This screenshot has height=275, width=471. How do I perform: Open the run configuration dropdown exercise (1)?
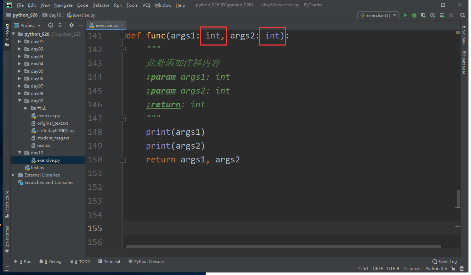tap(378, 15)
